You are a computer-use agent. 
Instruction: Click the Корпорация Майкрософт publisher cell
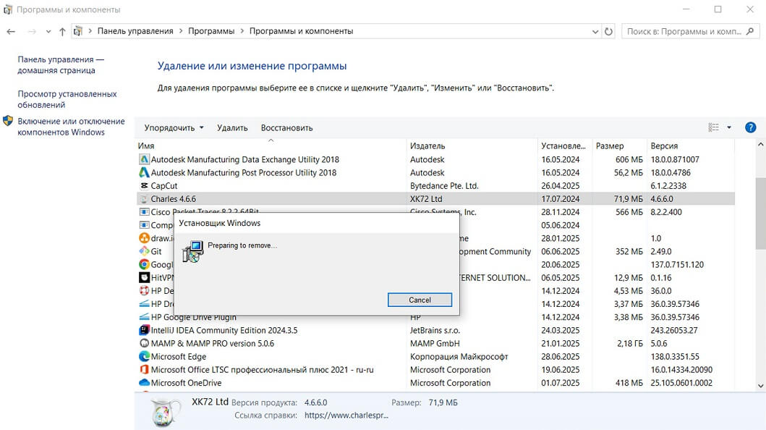pyautogui.click(x=459, y=357)
